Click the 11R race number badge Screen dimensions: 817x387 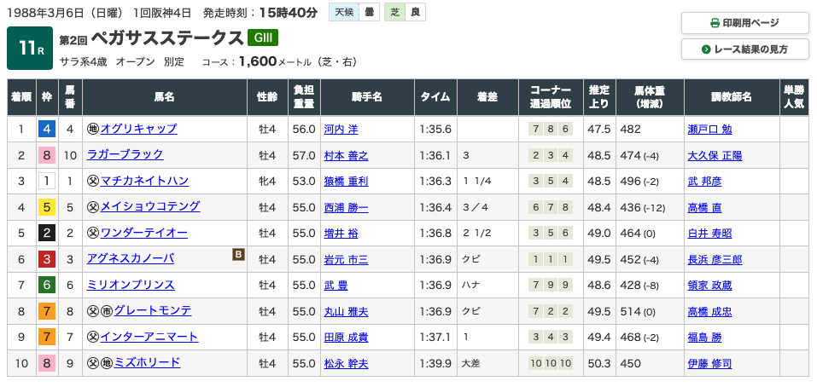30,49
